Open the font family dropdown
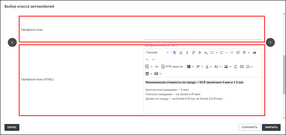286x135 pixels. (200, 67)
